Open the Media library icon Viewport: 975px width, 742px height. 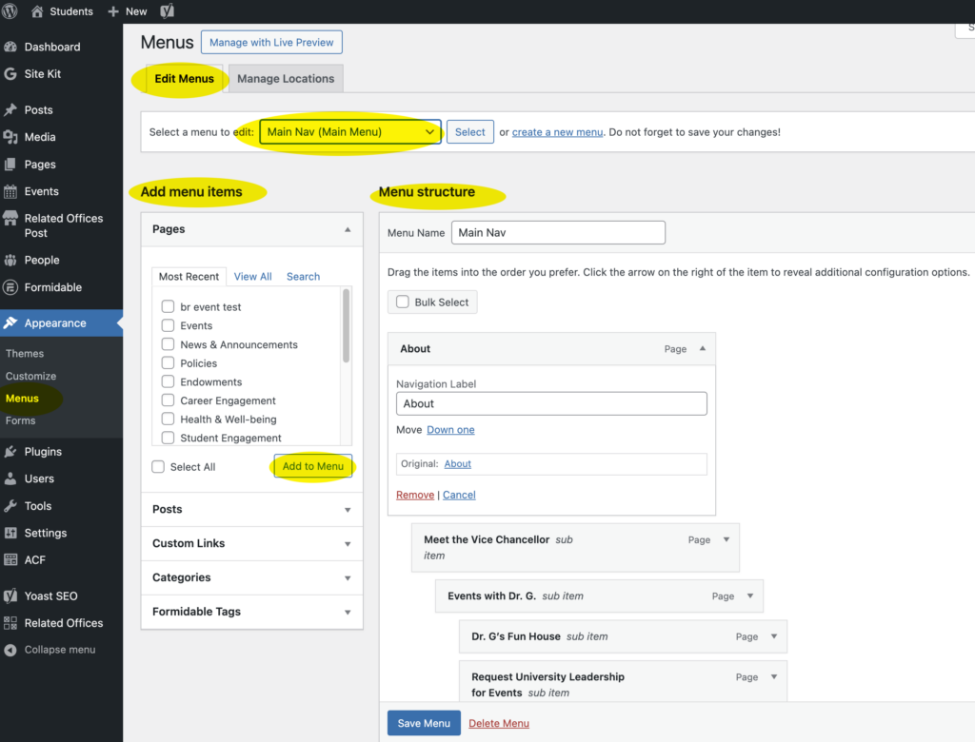coord(10,137)
